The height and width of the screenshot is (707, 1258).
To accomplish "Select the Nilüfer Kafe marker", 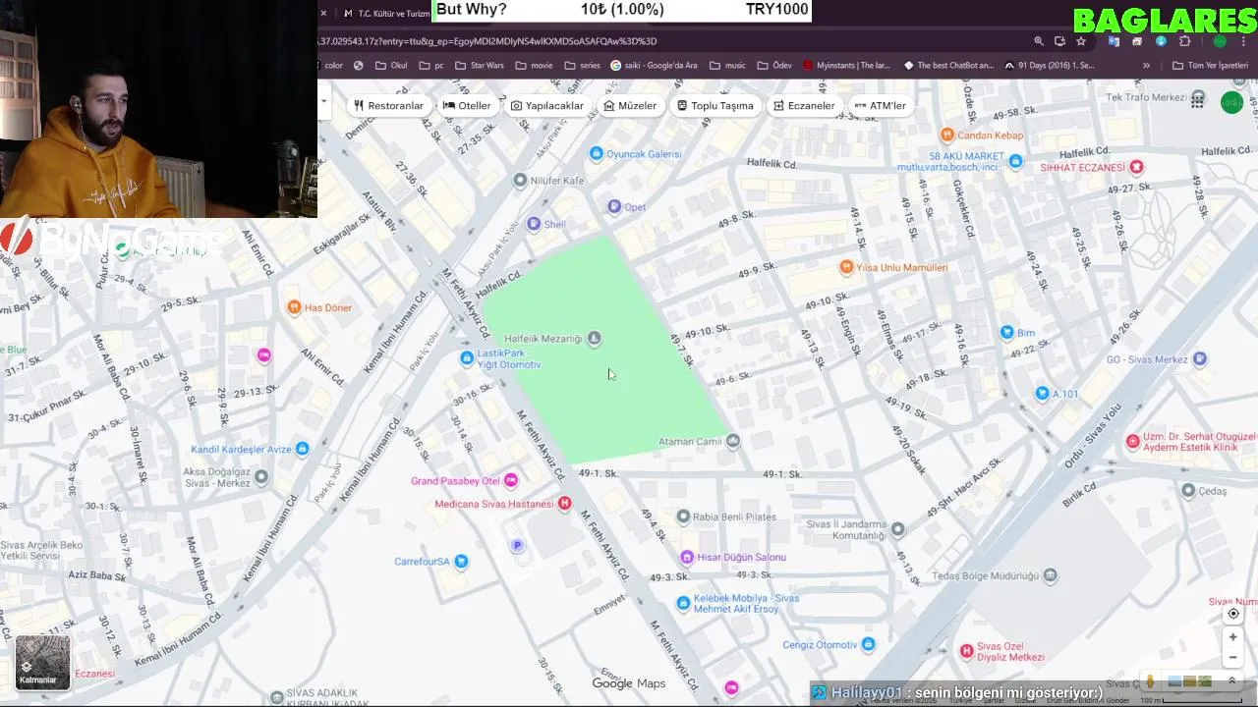I will (x=520, y=180).
